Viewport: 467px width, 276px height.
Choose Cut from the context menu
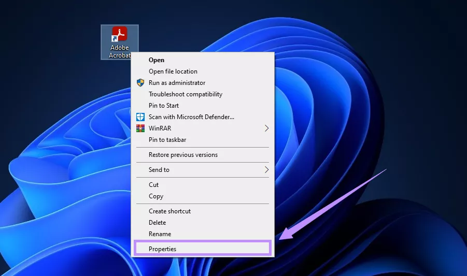click(x=154, y=185)
